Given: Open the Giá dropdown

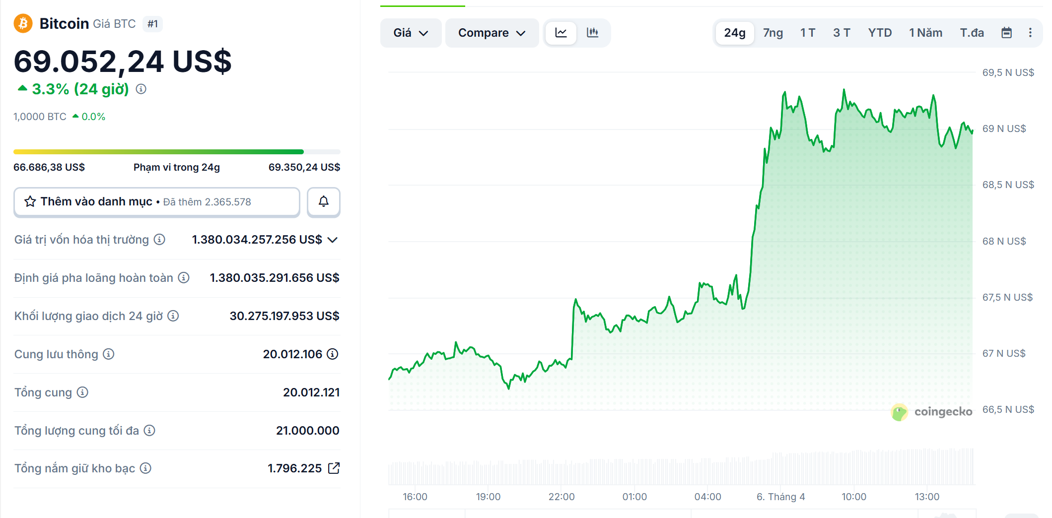Looking at the screenshot, I should coord(411,33).
